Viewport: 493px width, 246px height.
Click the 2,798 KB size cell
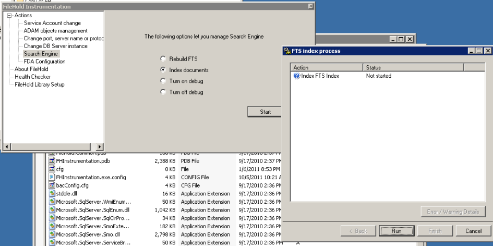pyautogui.click(x=165, y=235)
